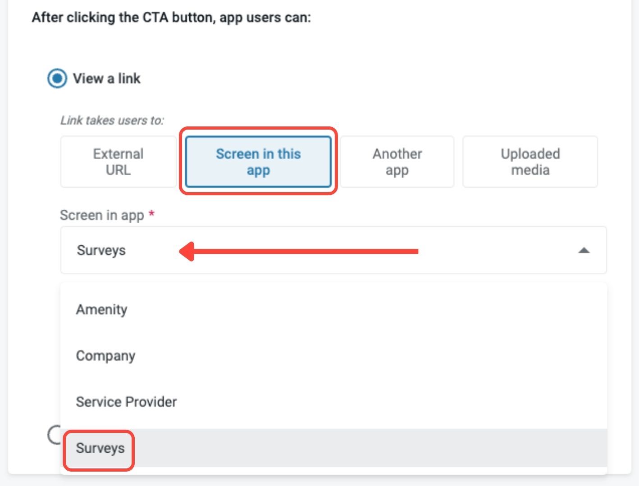639x486 pixels.
Task: Click the "View a link" label text
Action: (107, 78)
